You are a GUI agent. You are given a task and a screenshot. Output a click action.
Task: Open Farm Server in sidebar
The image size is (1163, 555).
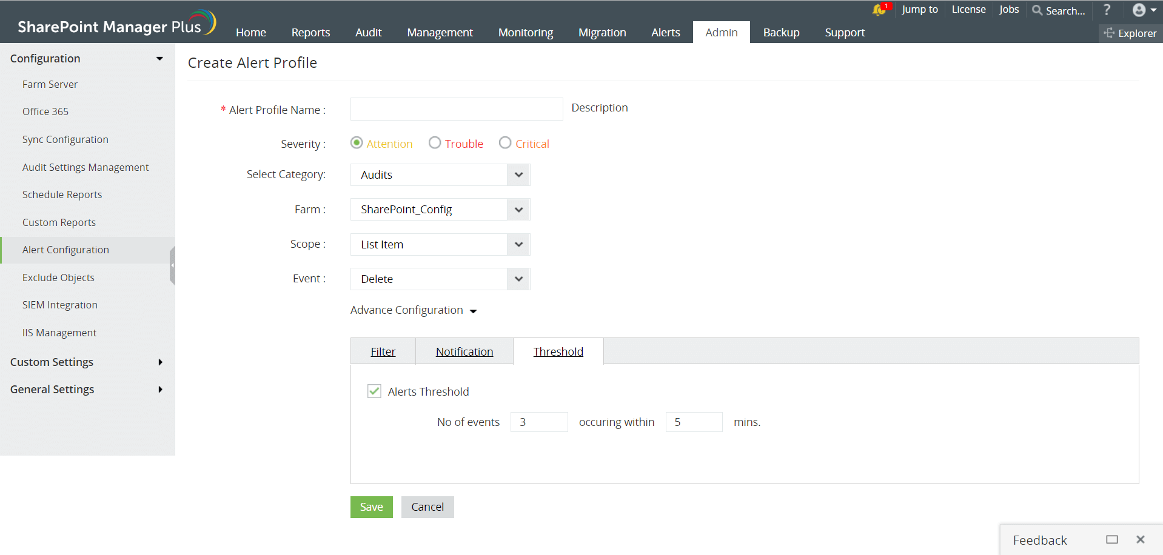coord(50,84)
